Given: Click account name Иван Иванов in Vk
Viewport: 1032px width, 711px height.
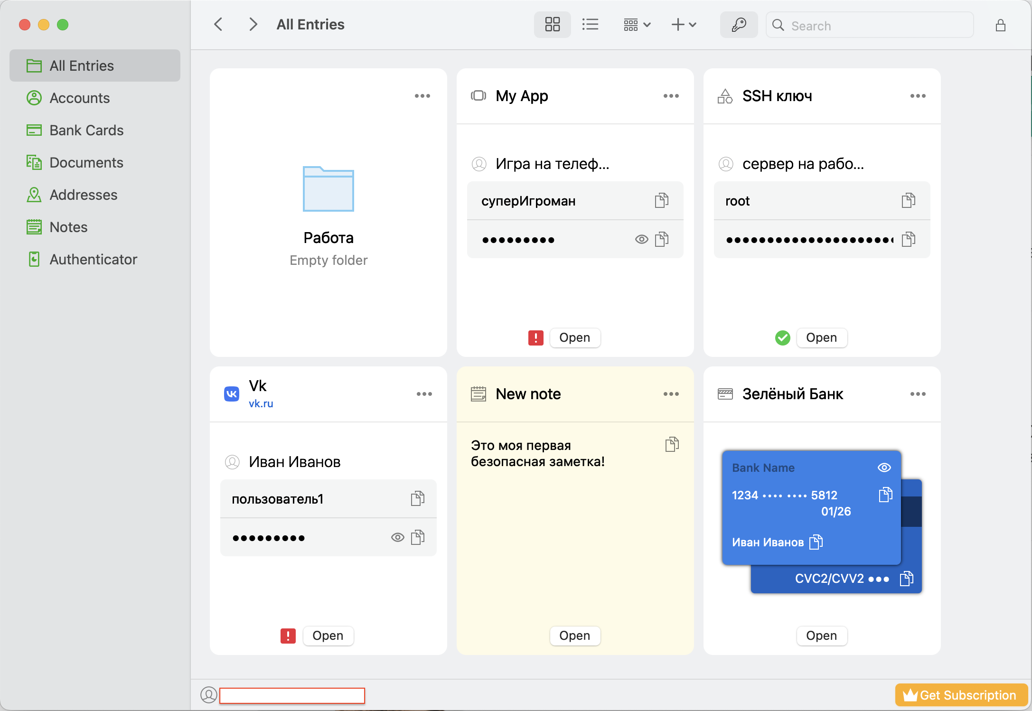Looking at the screenshot, I should (x=295, y=462).
